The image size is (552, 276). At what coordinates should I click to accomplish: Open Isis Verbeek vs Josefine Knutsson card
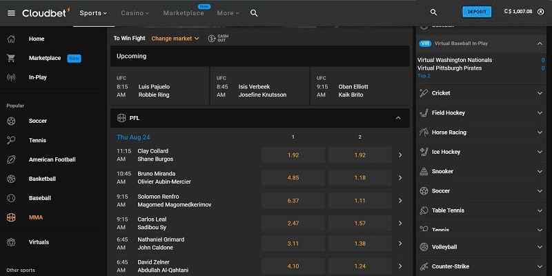tap(260, 86)
